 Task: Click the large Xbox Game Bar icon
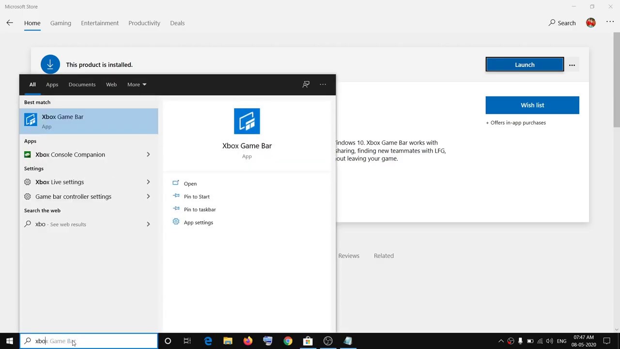[x=247, y=121]
